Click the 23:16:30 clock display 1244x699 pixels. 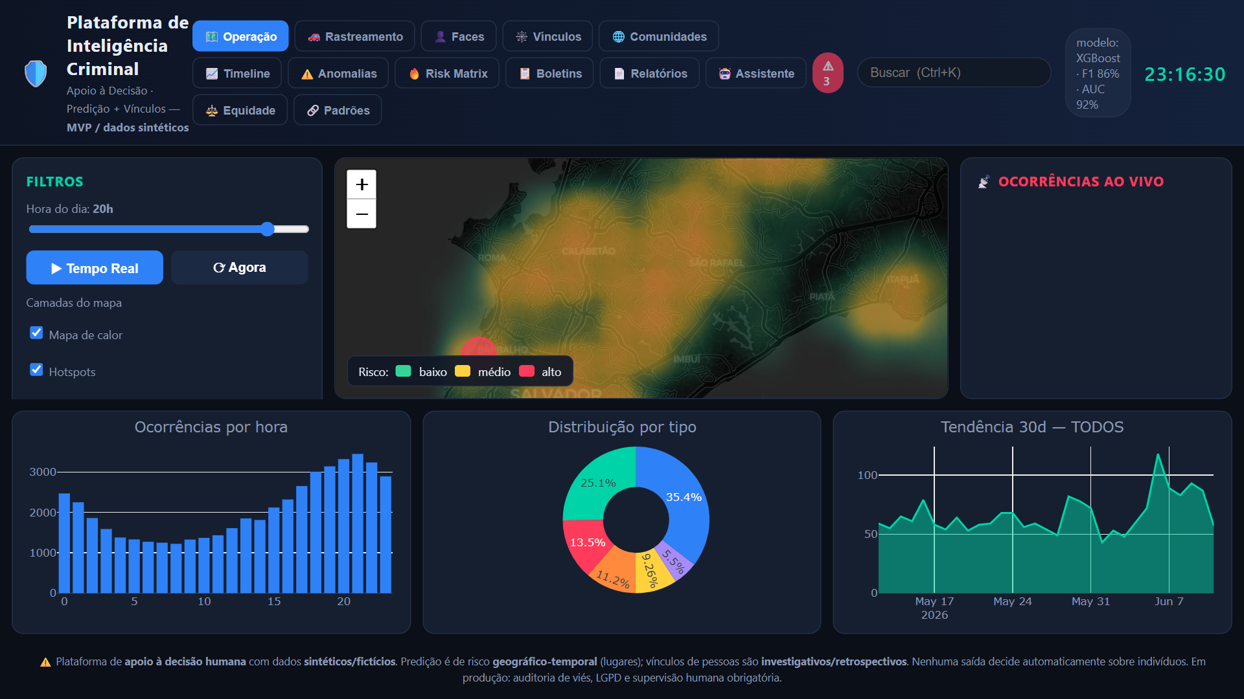coord(1185,74)
